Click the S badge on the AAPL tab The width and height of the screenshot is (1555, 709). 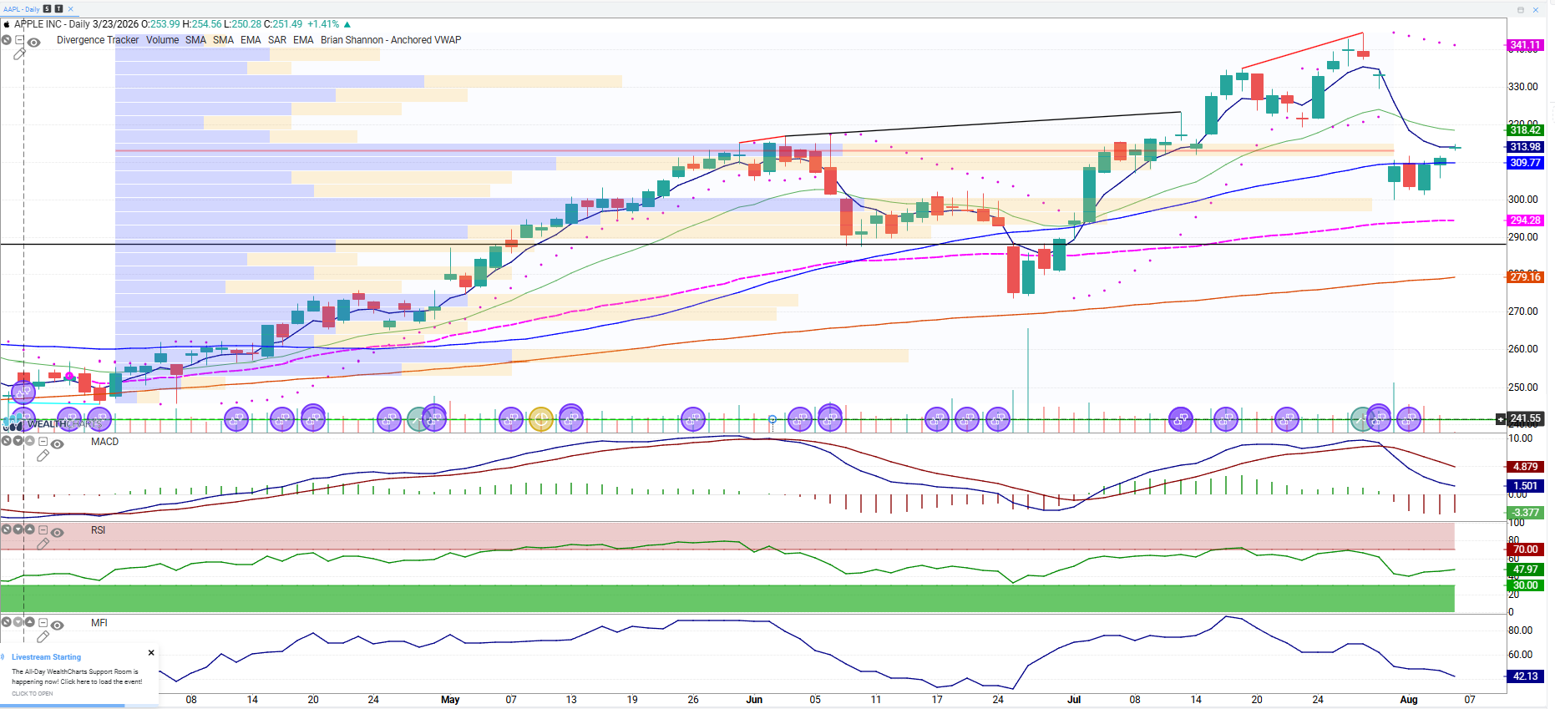click(48, 9)
